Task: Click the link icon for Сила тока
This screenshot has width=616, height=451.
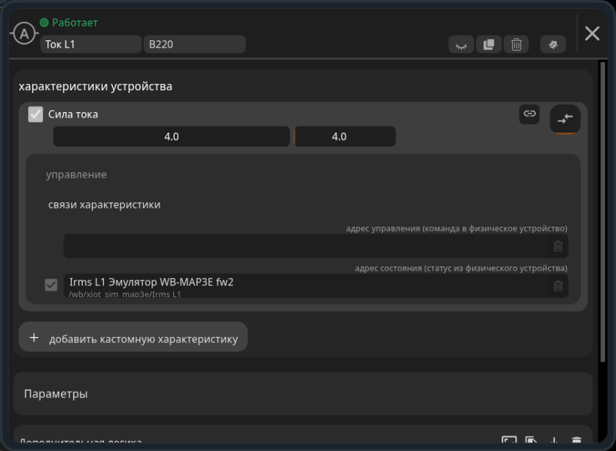Action: (529, 114)
